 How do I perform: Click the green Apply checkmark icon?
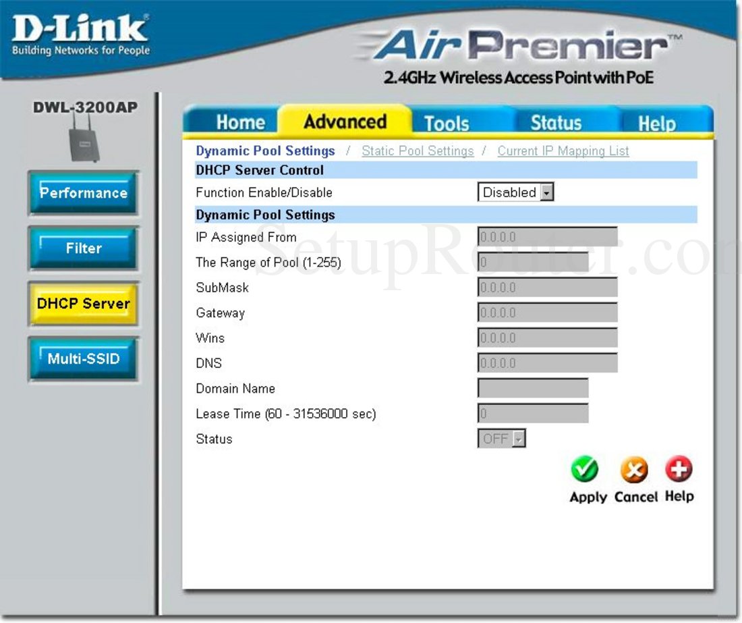584,468
